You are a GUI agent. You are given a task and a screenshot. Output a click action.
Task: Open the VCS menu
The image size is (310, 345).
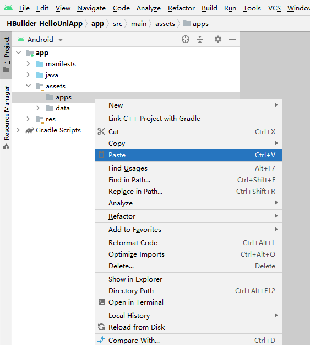[x=274, y=8]
